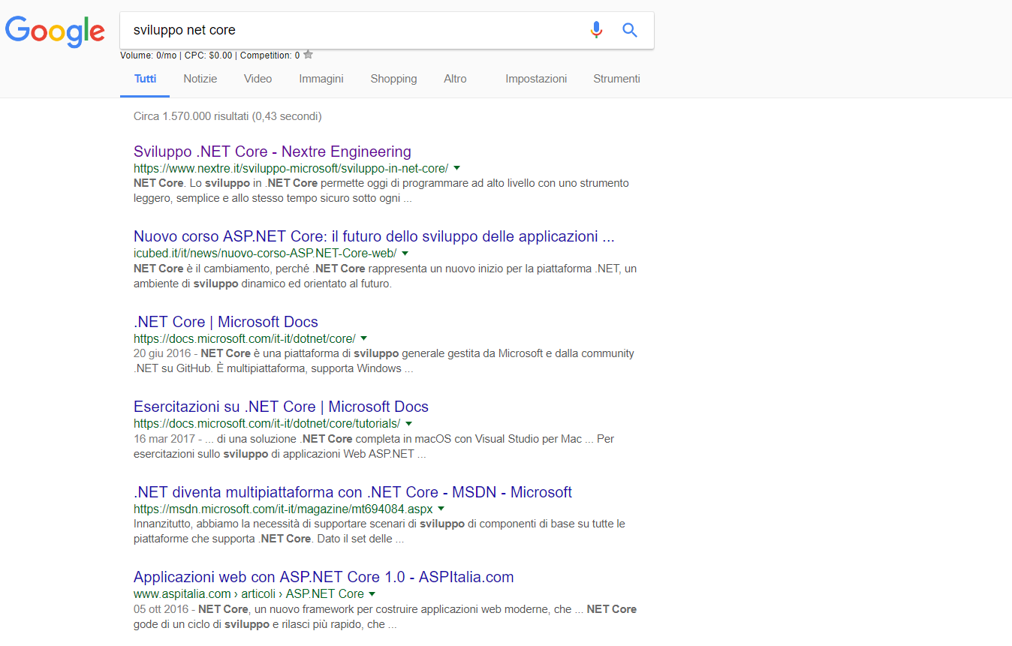Expand dropdown arrow after docs.microsoft.com/it-it/dotnet/core/ URL
The height and width of the screenshot is (646, 1012).
tap(363, 338)
